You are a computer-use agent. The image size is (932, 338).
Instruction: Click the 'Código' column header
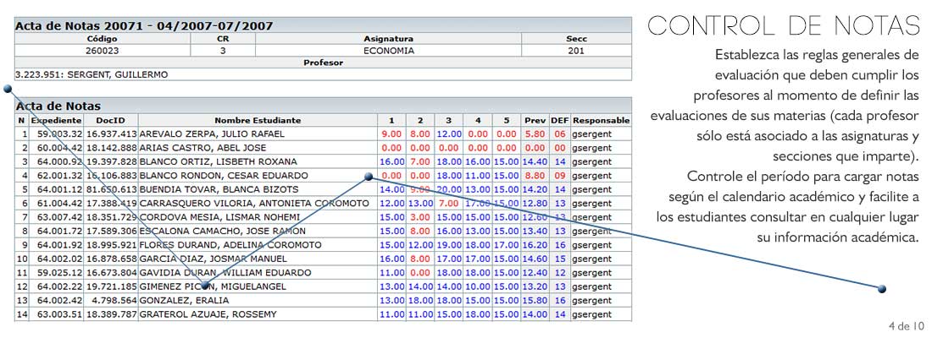pos(103,39)
